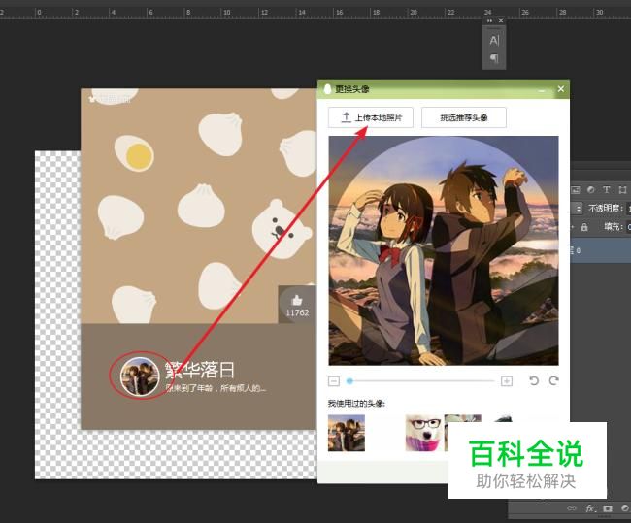Viewport: 631px width, 523px height.
Task: Open the Character panel icon
Action: (494, 40)
